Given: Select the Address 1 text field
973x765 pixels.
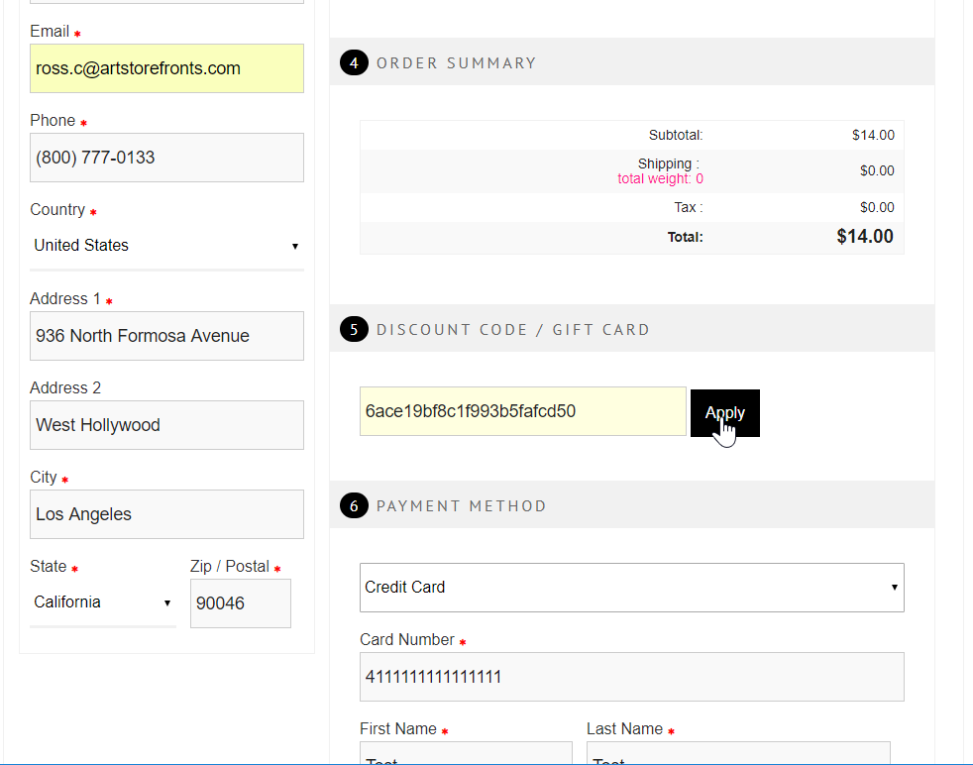Looking at the screenshot, I should (166, 336).
